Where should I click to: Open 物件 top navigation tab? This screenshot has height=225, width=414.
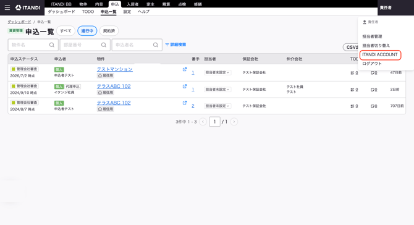83,4
